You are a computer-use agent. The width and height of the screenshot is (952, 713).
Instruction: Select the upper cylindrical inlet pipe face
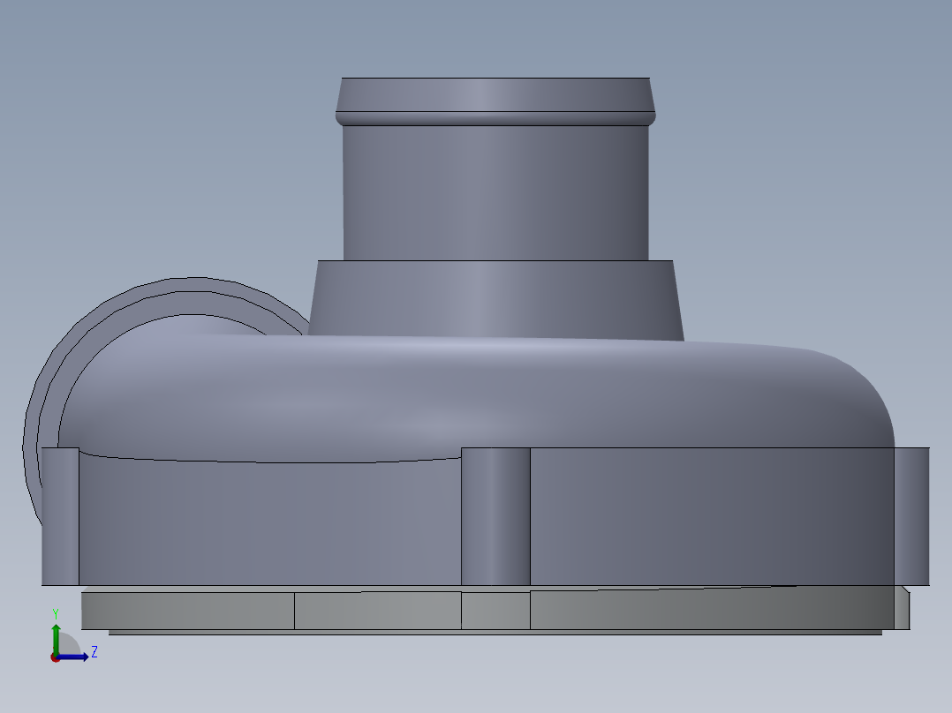[495, 193]
